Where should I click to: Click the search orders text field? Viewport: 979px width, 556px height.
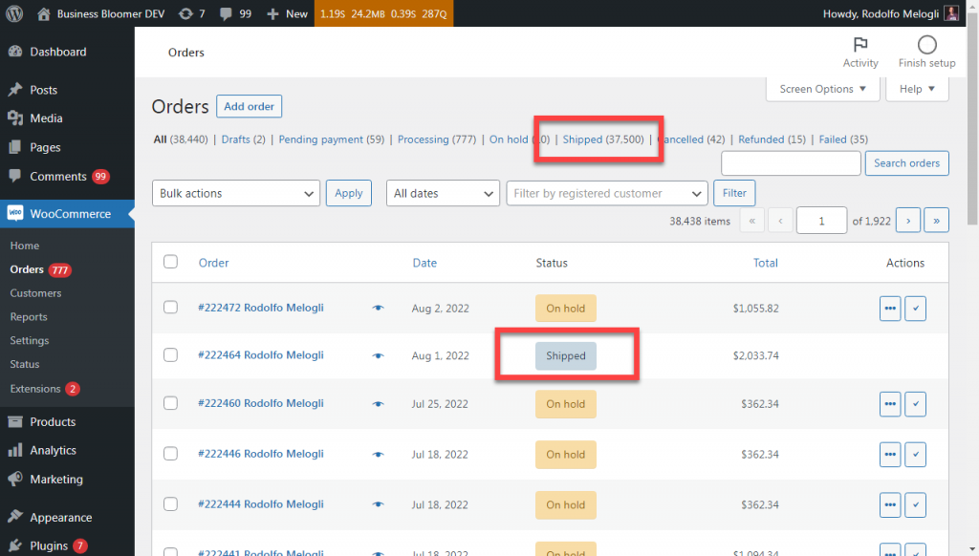[791, 163]
